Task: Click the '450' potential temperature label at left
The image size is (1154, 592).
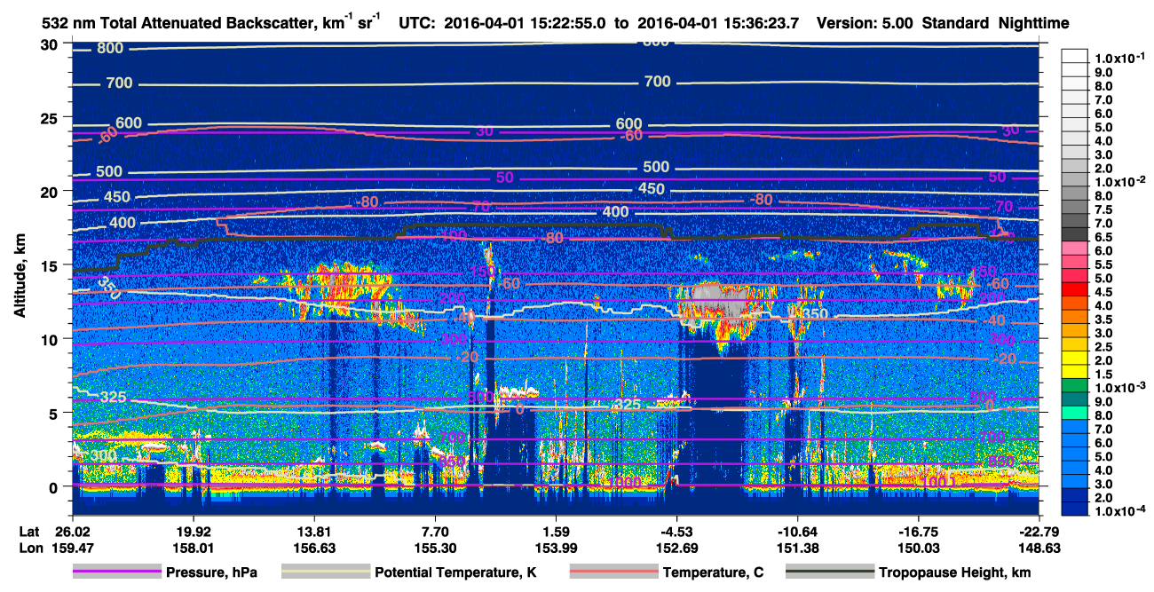Action: [118, 197]
